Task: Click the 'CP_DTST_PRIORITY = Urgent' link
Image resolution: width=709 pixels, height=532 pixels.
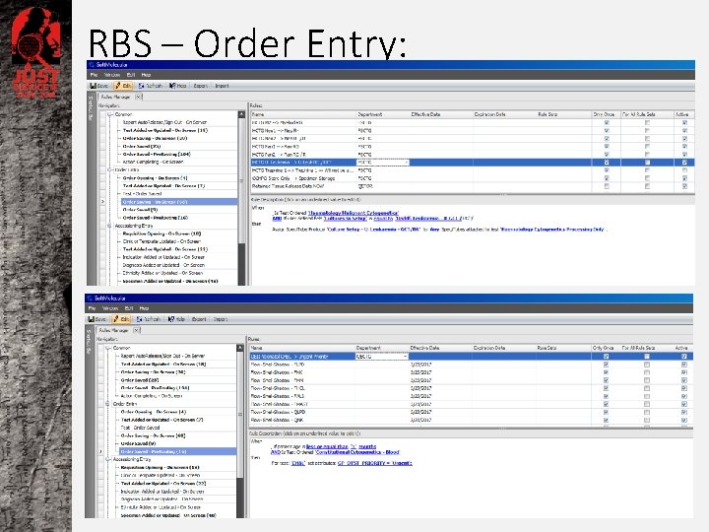Action: (375, 463)
